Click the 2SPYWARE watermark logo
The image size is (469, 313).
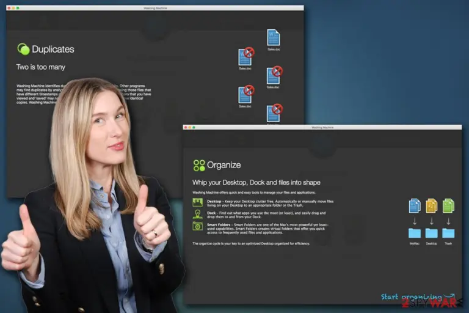click(x=431, y=303)
